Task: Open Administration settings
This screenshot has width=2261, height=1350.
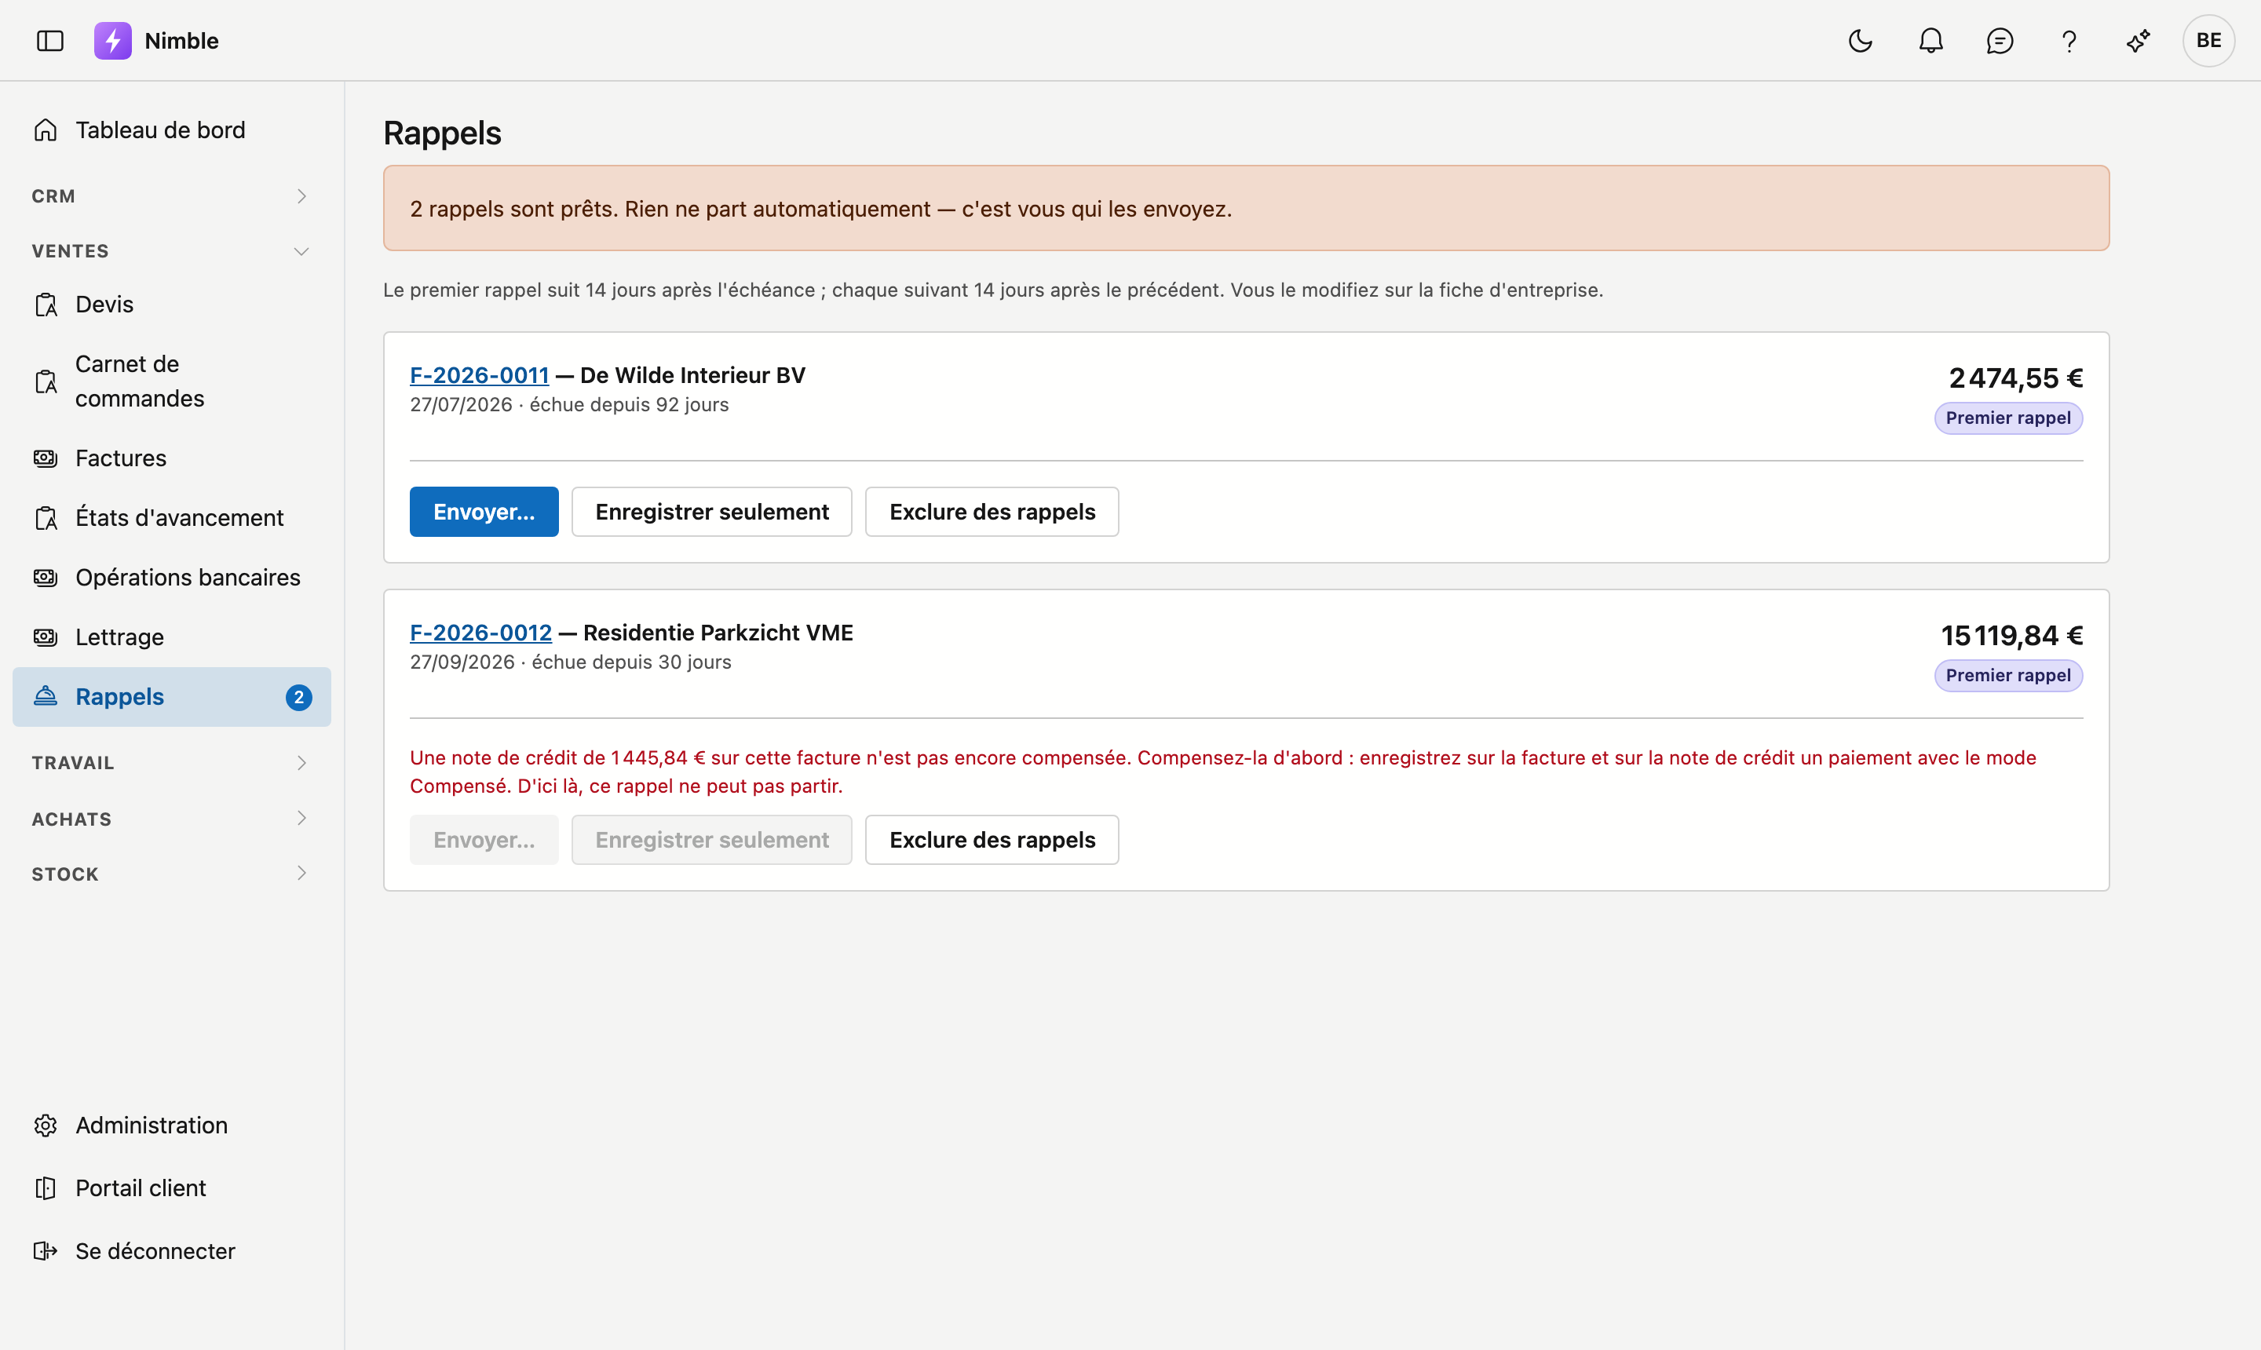Action: pyautogui.click(x=172, y=1126)
